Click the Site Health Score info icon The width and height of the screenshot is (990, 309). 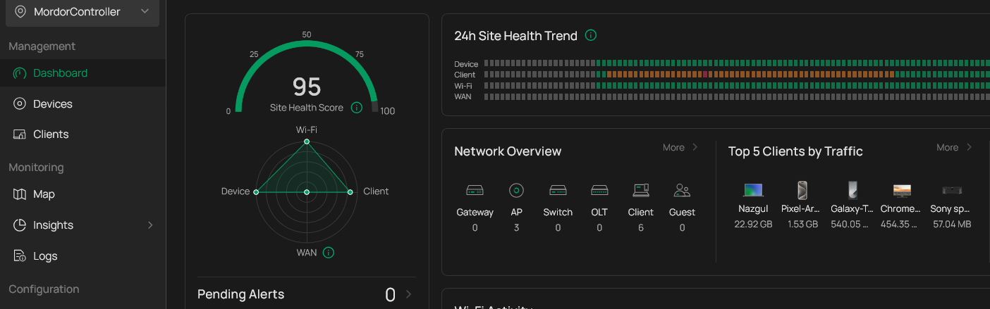(357, 108)
